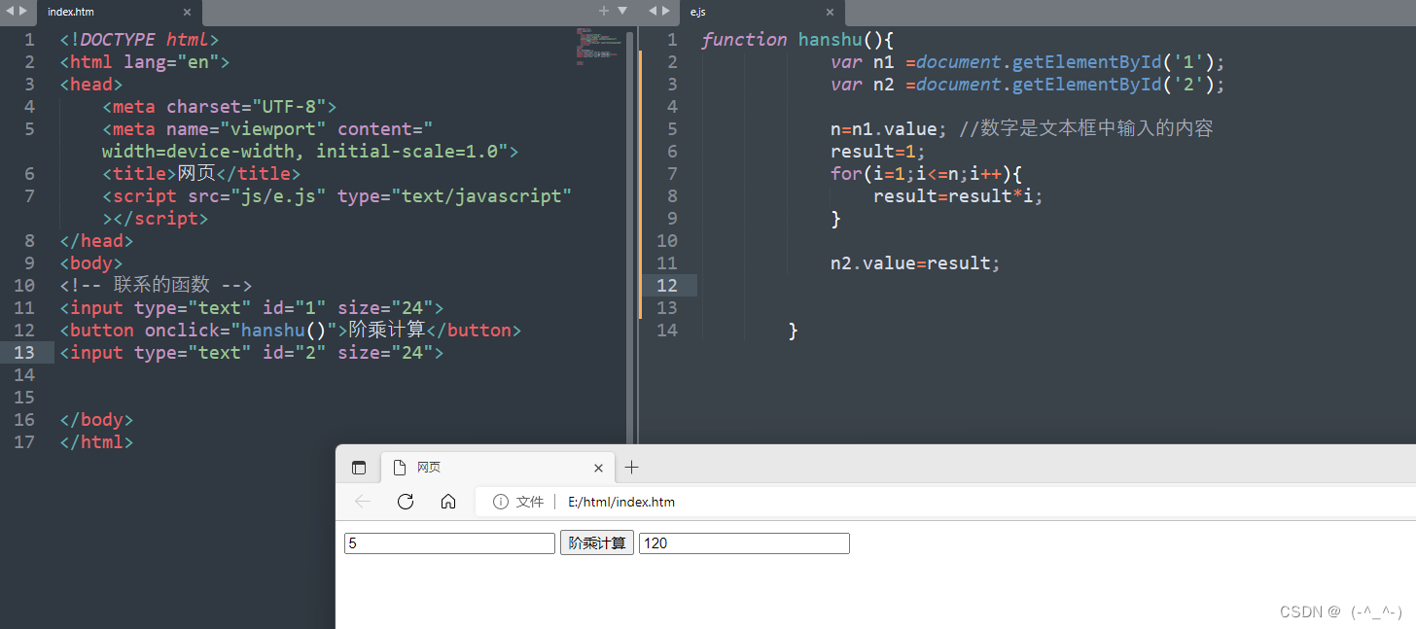Close the index.htm tab

187,12
